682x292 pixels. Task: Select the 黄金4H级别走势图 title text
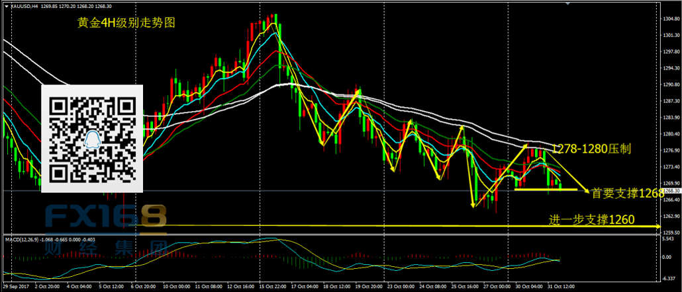pos(126,22)
